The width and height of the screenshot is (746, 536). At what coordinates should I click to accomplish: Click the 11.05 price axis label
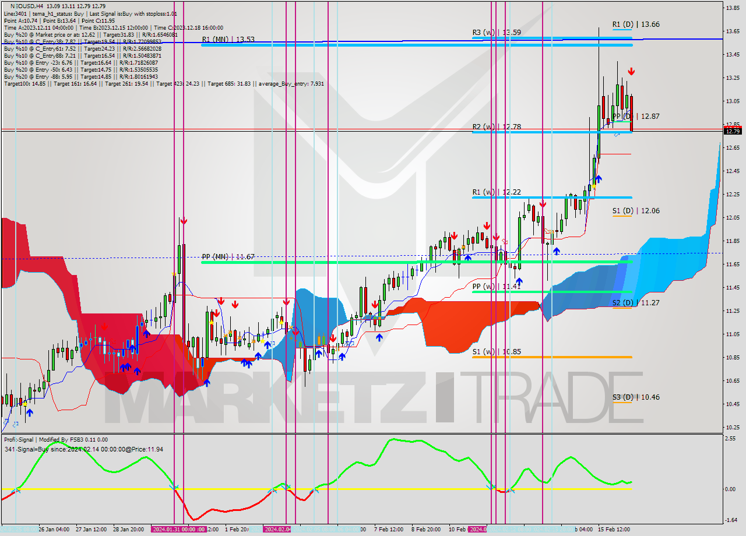[733, 334]
